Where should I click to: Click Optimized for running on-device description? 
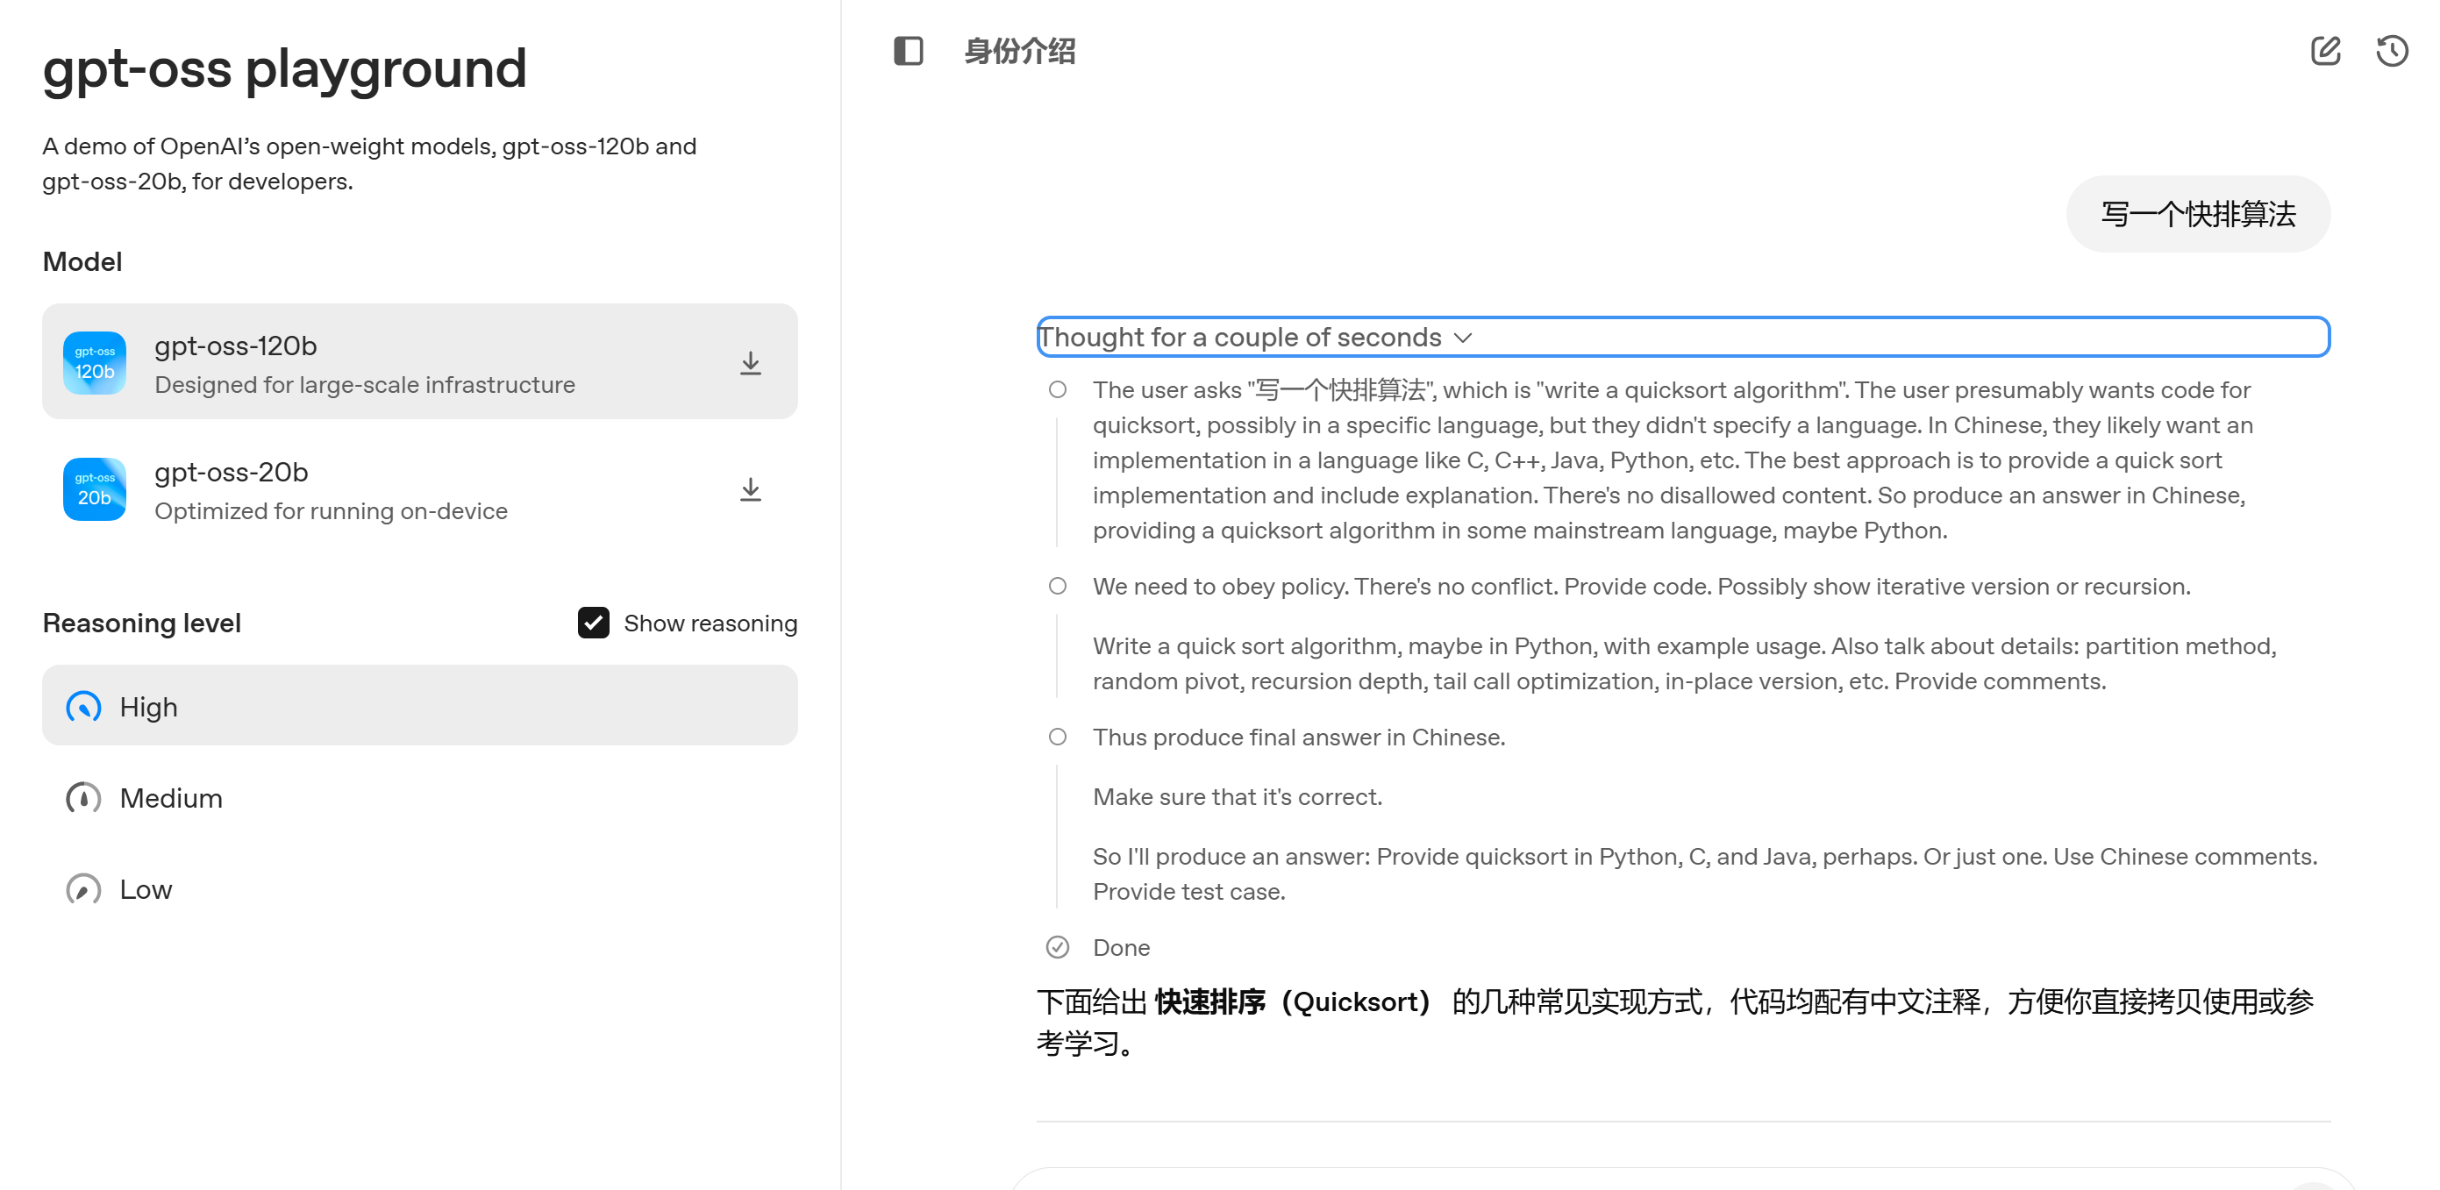point(331,511)
